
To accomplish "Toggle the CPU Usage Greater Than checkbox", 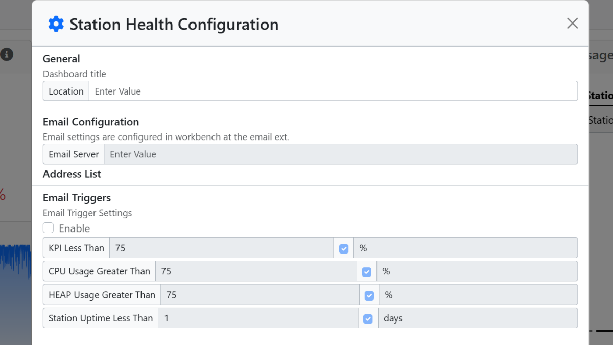I will [366, 272].
